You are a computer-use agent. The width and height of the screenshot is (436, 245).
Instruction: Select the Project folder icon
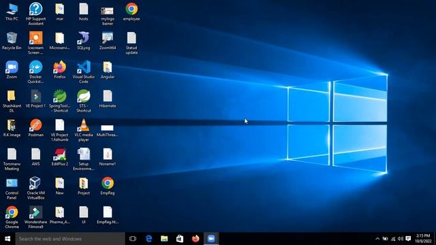point(84,186)
